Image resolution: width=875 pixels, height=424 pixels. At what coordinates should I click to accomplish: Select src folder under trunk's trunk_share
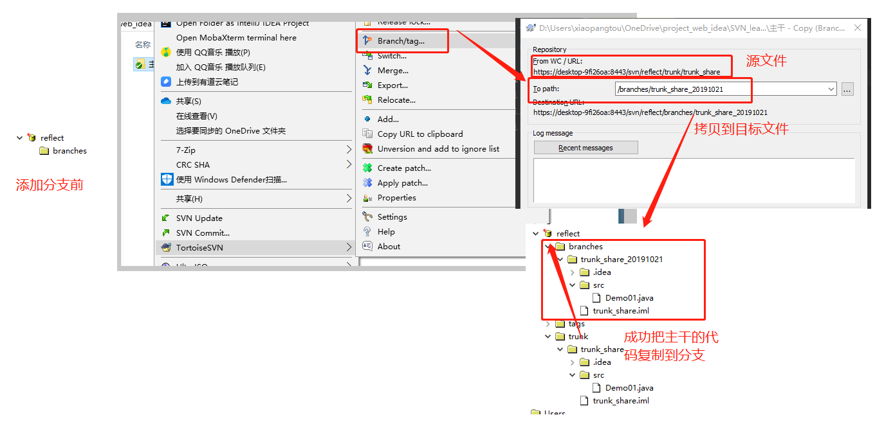coord(598,375)
